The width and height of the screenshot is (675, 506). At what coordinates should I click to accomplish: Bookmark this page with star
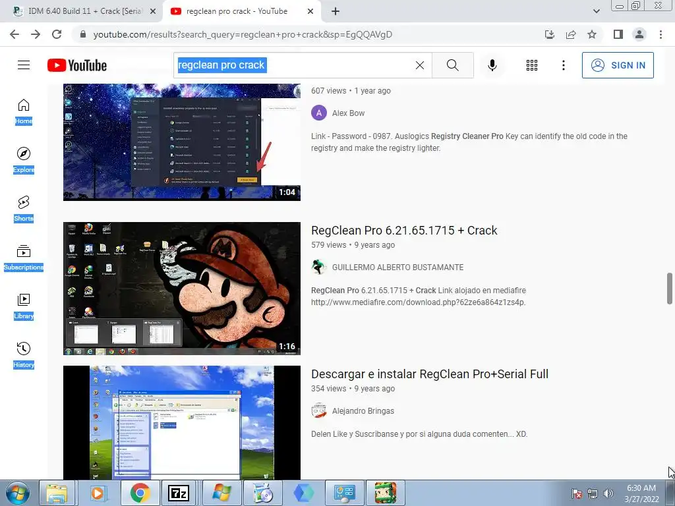[592, 34]
